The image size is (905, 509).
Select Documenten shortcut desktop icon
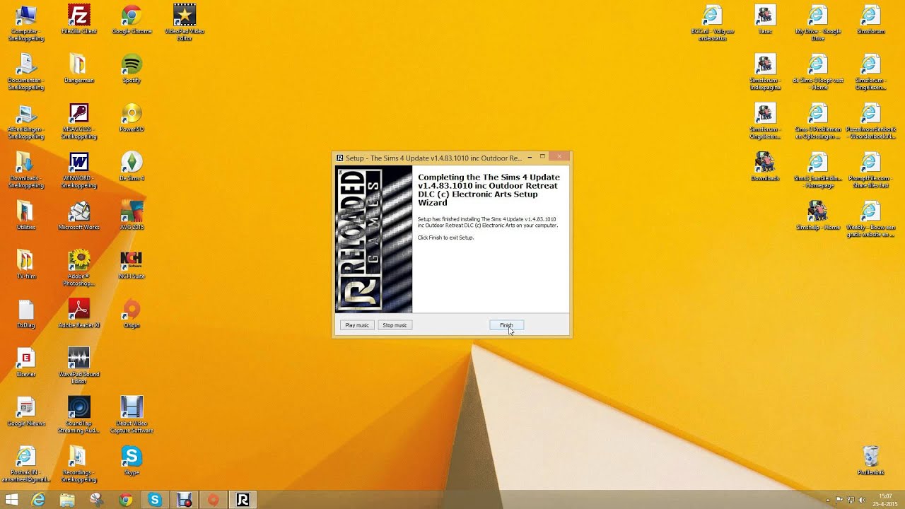(26, 72)
